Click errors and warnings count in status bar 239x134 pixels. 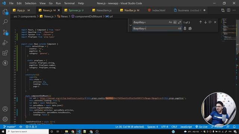pyautogui.click(x=31, y=127)
